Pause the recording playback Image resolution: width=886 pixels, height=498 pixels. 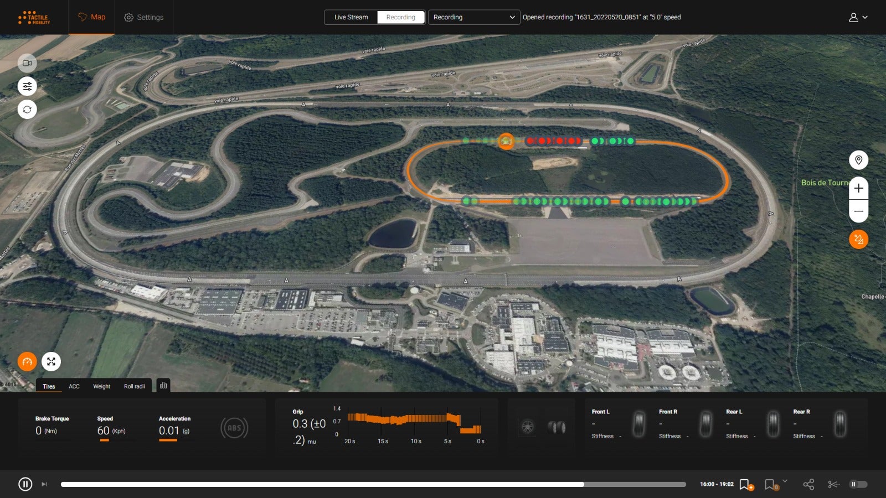point(25,484)
